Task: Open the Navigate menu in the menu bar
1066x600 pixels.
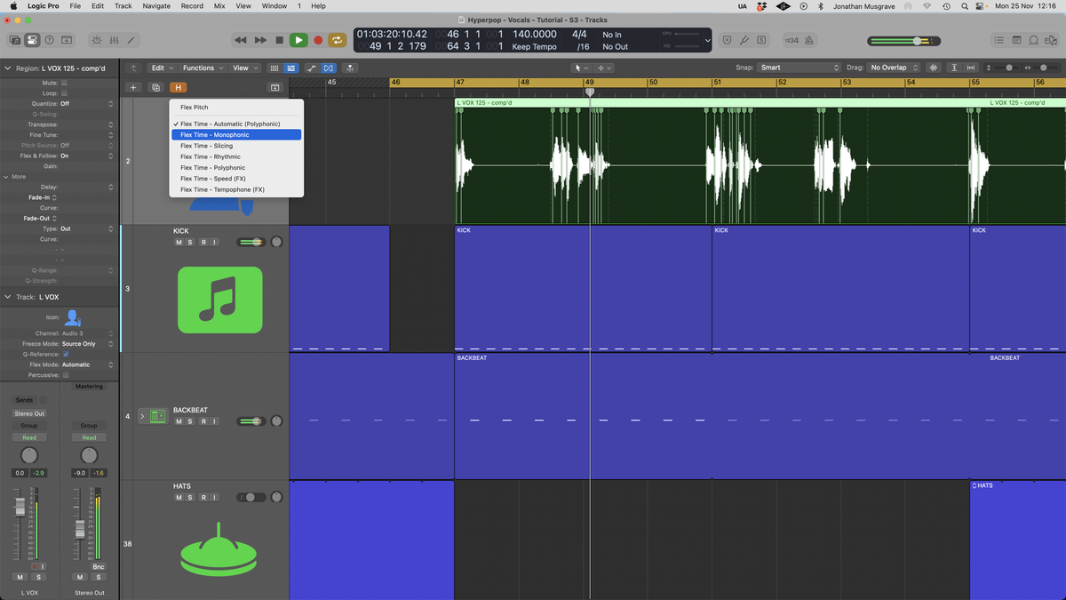Action: tap(156, 6)
